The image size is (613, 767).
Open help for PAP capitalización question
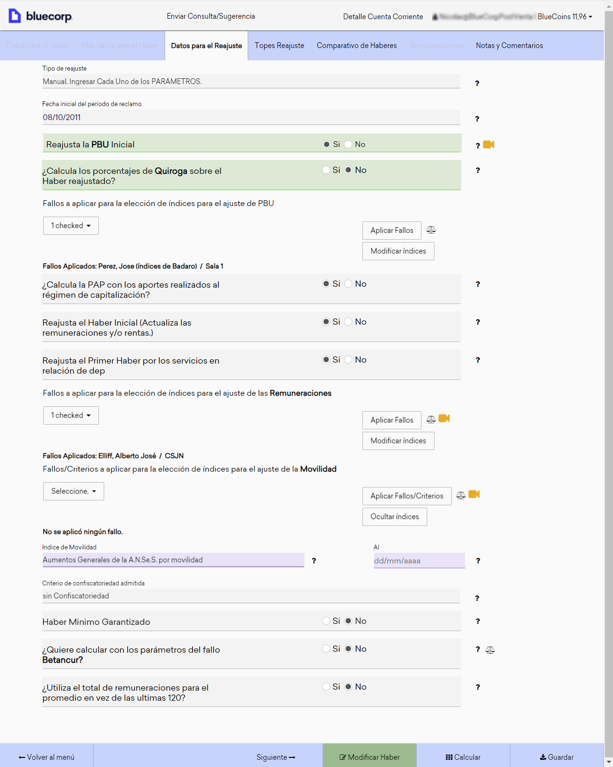pos(477,284)
